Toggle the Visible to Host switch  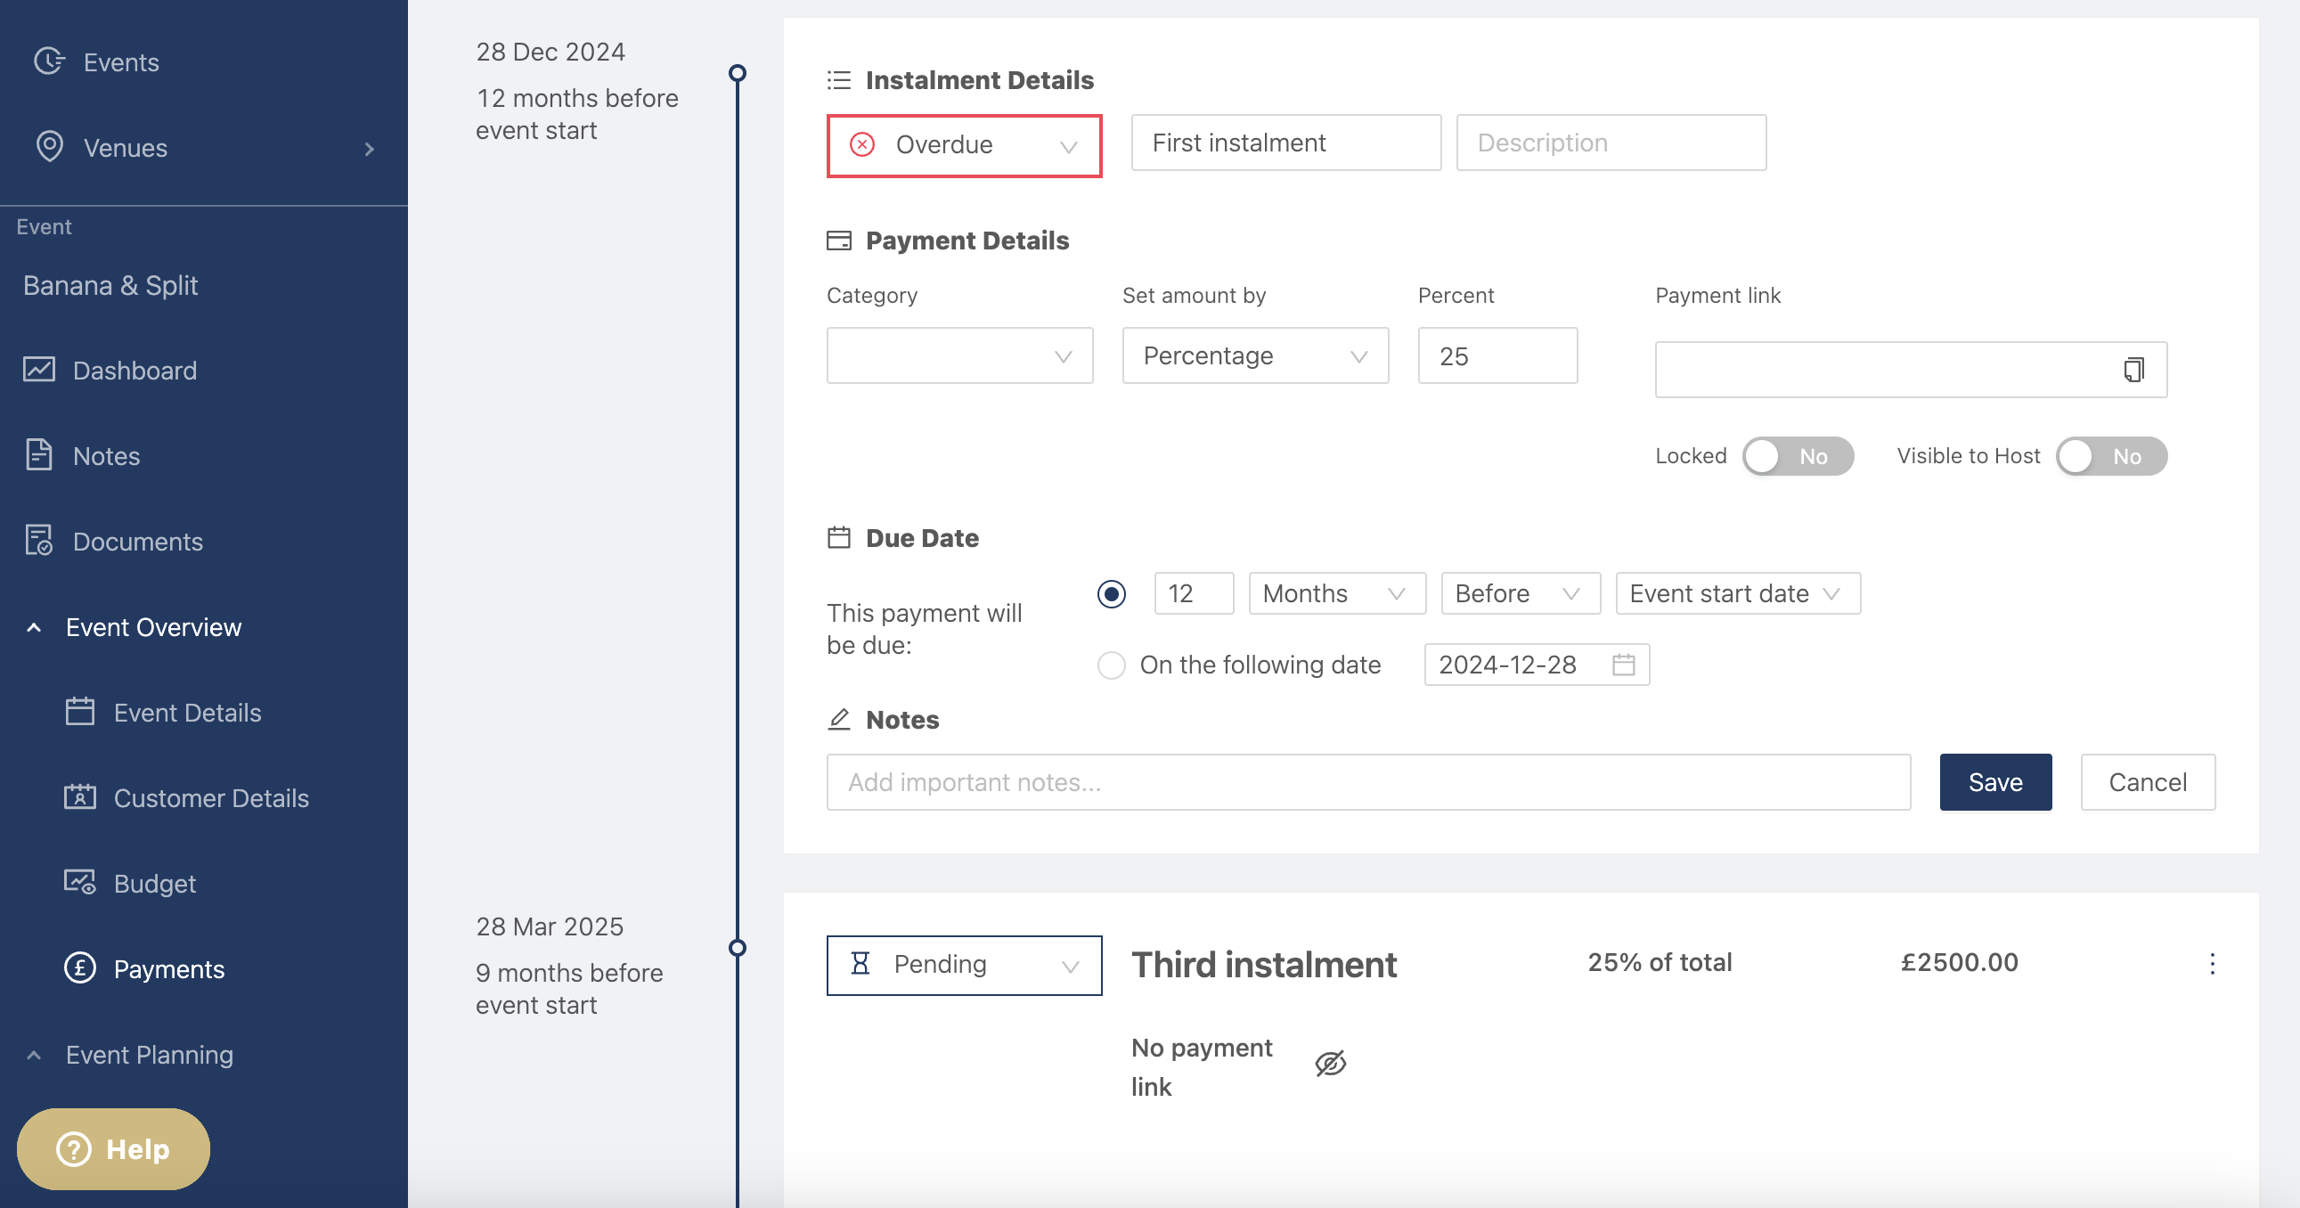(x=2110, y=456)
